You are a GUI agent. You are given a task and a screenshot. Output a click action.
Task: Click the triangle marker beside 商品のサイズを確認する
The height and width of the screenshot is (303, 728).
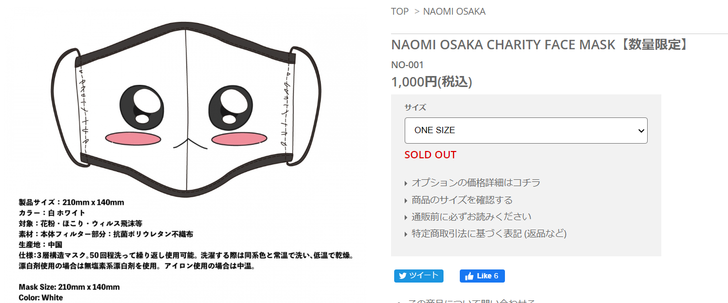pos(405,200)
